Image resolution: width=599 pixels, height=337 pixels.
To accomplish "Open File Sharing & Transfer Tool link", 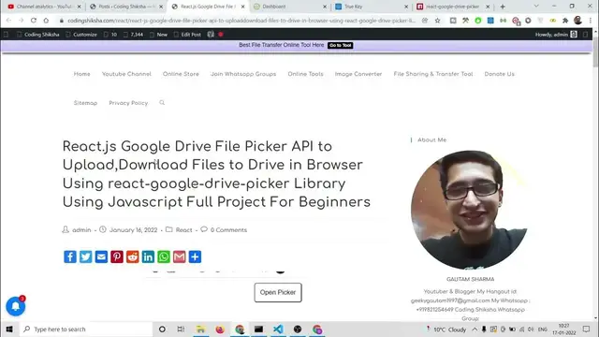I will pos(433,74).
